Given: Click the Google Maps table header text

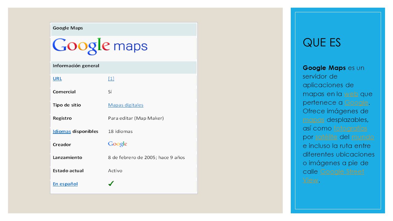Looking at the screenshot, I should (x=68, y=28).
